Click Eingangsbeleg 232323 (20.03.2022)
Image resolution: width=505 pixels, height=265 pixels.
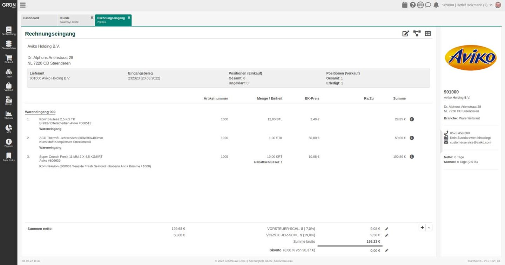point(144,78)
